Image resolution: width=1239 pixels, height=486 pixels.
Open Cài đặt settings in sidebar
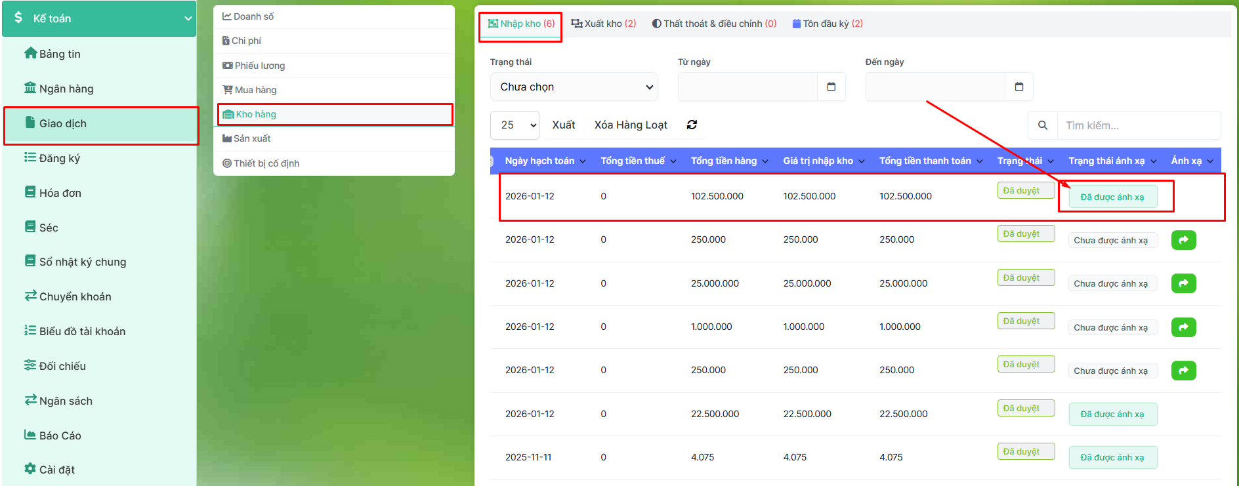click(x=56, y=470)
